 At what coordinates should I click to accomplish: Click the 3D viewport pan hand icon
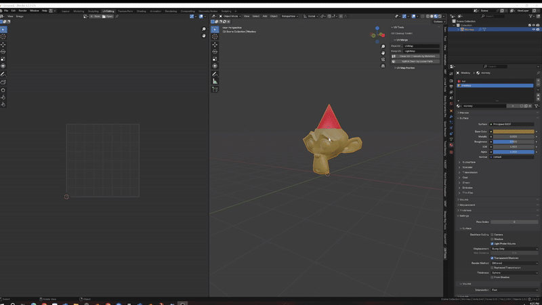[x=383, y=53]
